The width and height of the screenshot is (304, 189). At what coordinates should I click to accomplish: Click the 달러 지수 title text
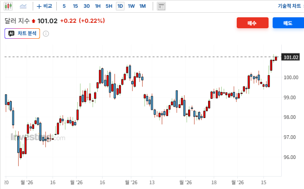point(17,21)
